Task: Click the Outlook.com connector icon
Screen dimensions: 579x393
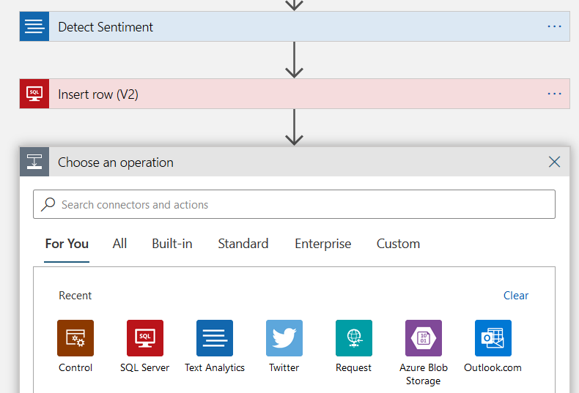Action: 493,338
